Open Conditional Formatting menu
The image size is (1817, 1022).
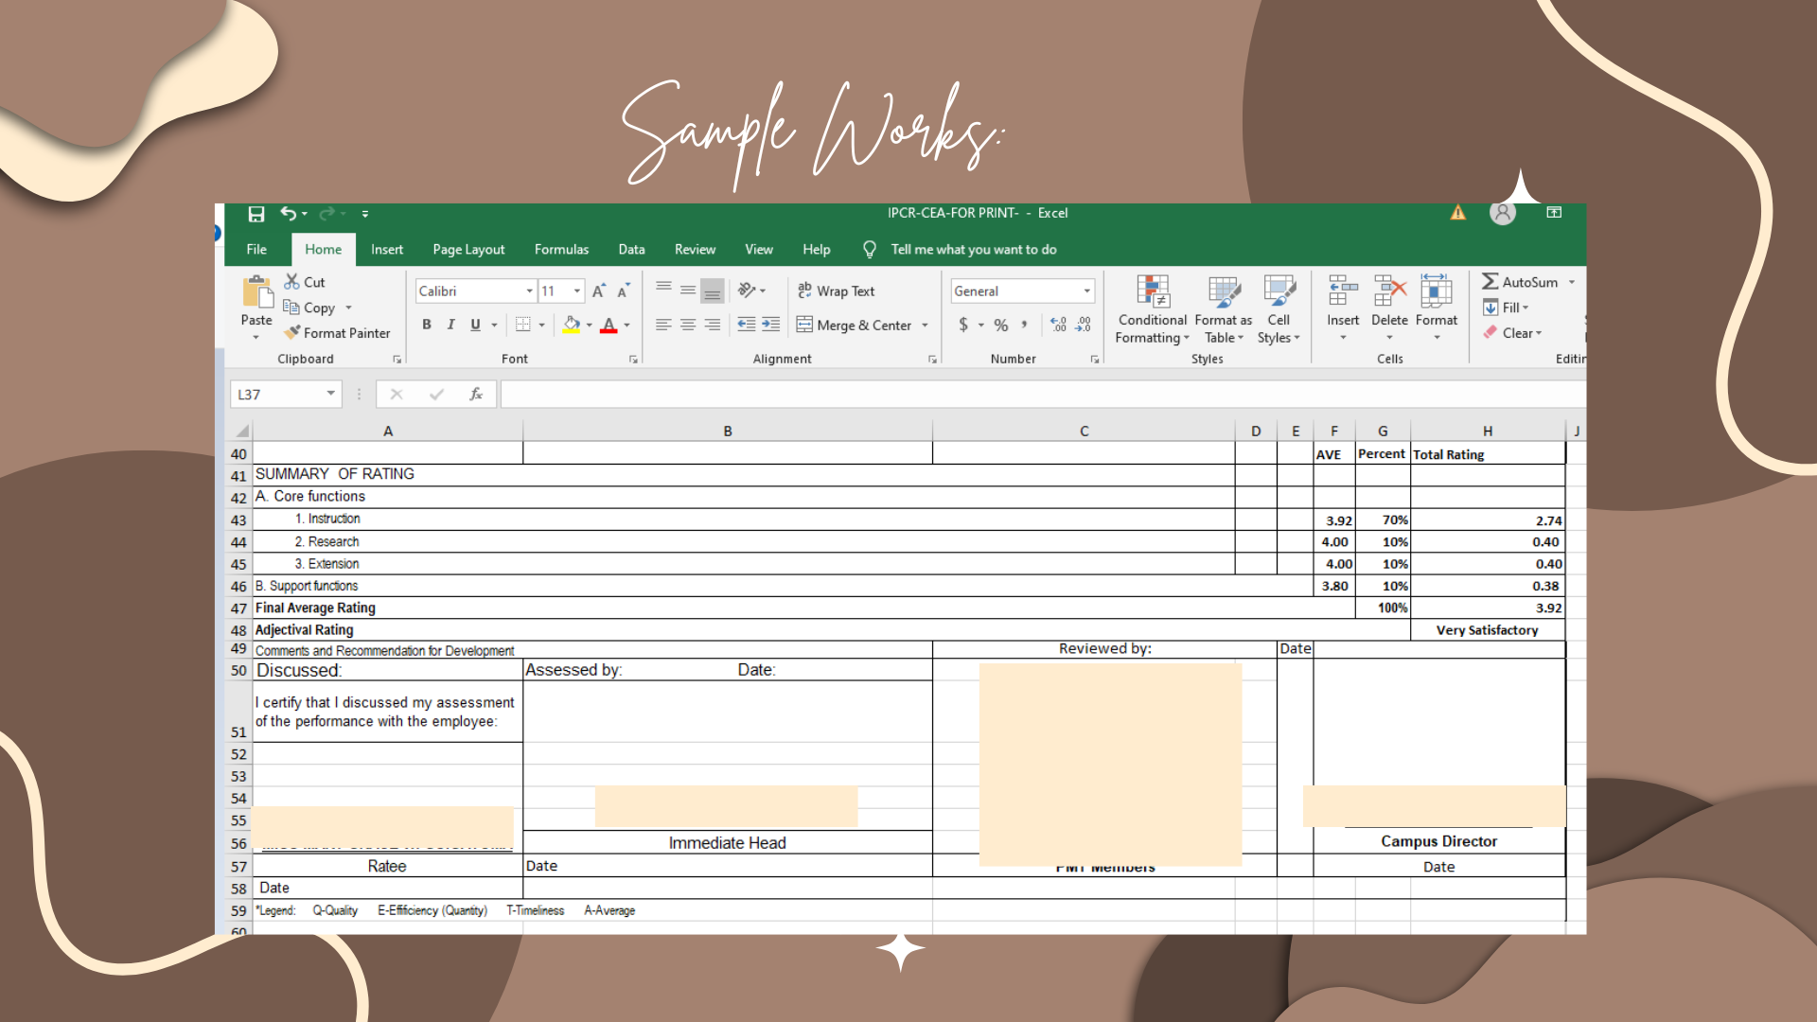(1153, 310)
